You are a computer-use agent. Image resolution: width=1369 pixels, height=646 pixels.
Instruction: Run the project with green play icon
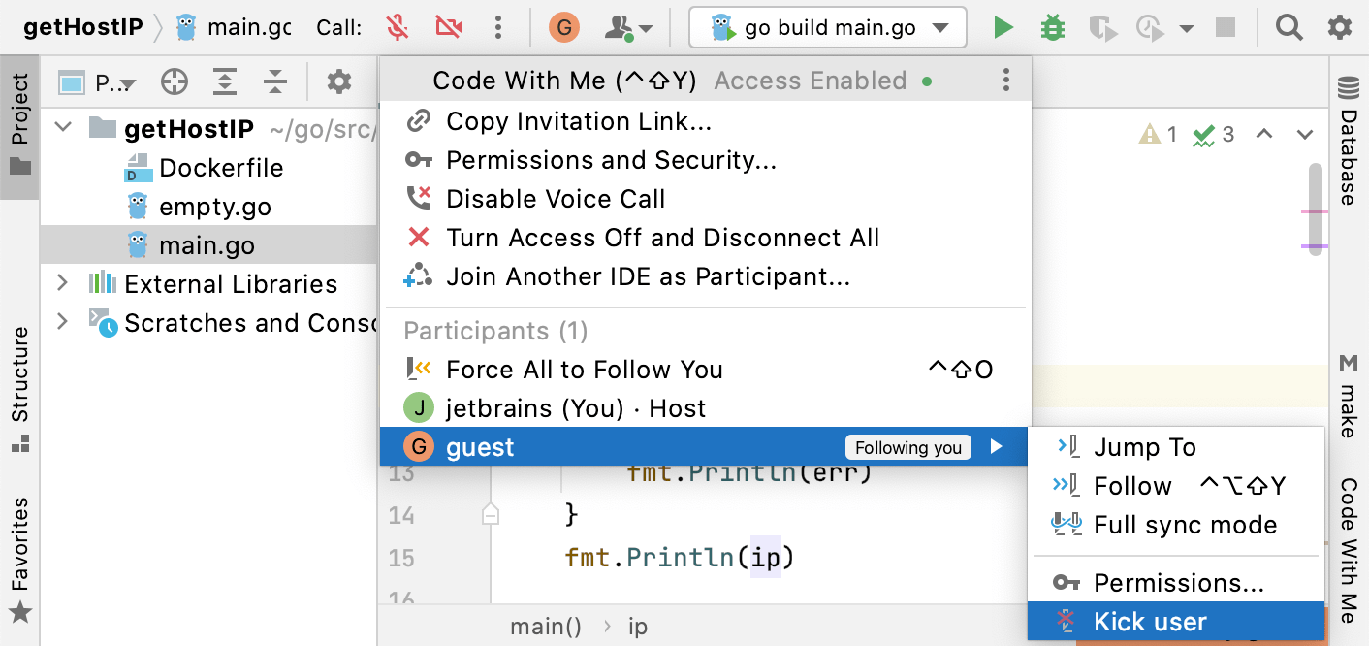(x=1003, y=27)
